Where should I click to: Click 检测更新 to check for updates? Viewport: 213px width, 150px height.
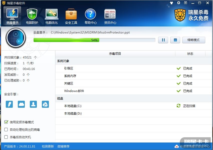tap(48, 146)
